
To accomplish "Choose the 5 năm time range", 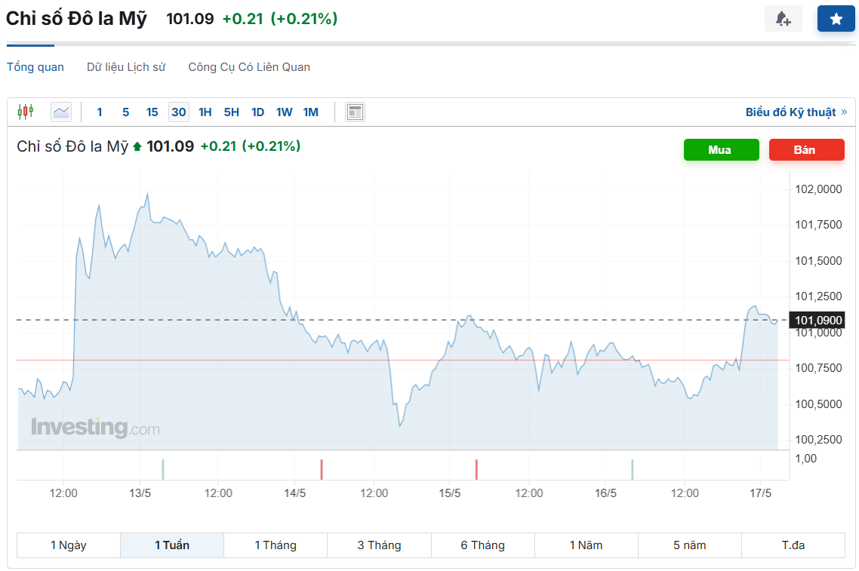I will pyautogui.click(x=690, y=545).
